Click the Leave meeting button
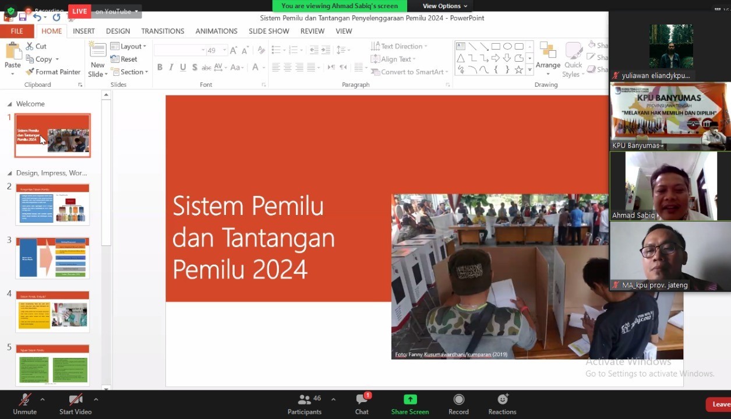731x419 pixels. click(719, 404)
